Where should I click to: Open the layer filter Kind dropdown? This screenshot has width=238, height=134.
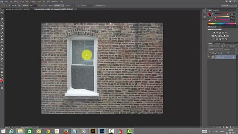213,46
